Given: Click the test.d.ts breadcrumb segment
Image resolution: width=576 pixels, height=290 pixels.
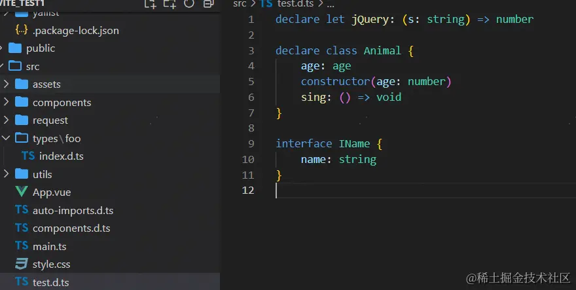Looking at the screenshot, I should coord(295,4).
